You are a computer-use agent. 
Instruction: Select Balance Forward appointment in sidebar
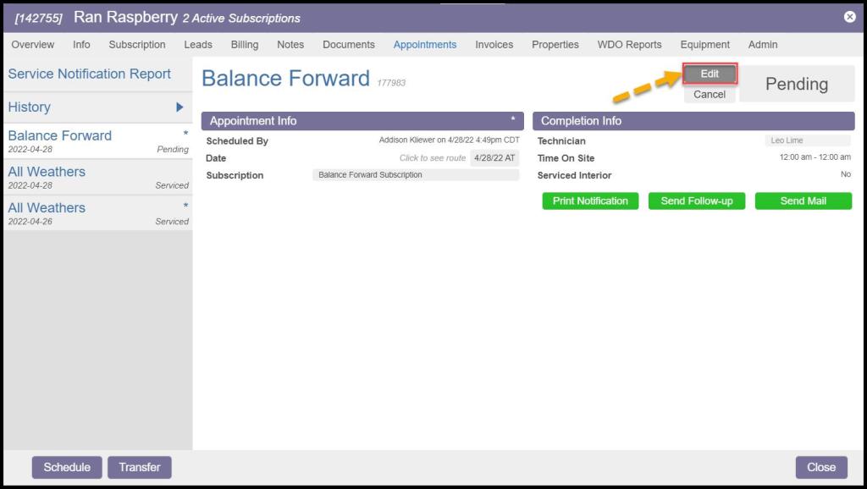[60, 136]
